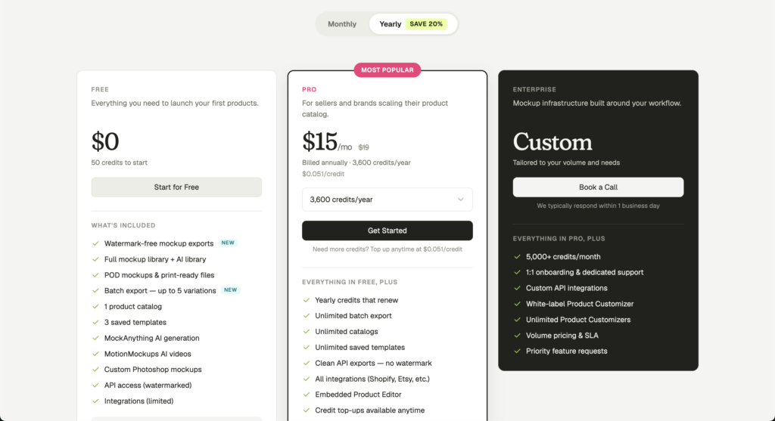Click 'Billed annually · 3,600 credits/year' text
The height and width of the screenshot is (421, 775).
pos(356,163)
